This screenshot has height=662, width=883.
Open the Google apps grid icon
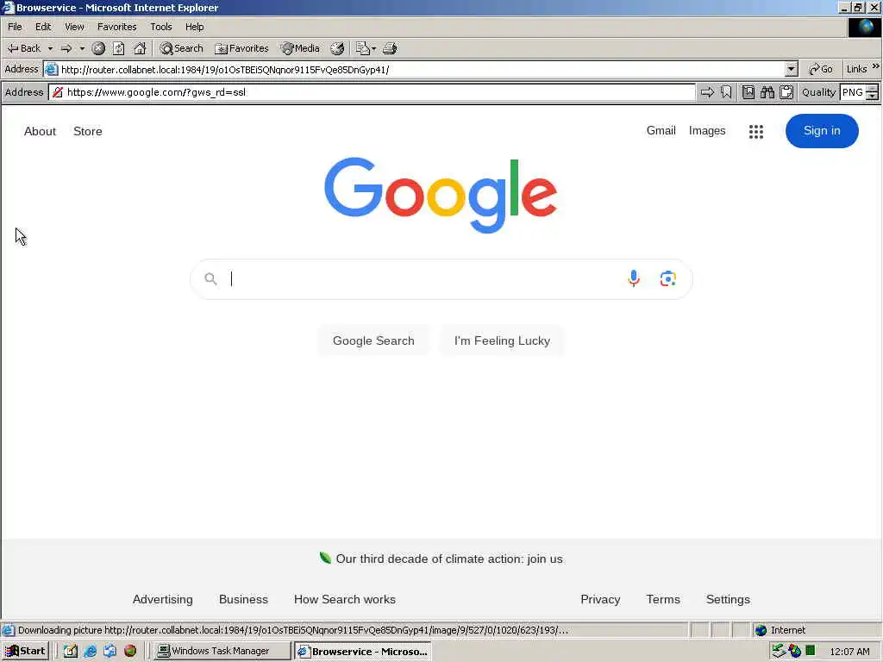[x=756, y=132]
